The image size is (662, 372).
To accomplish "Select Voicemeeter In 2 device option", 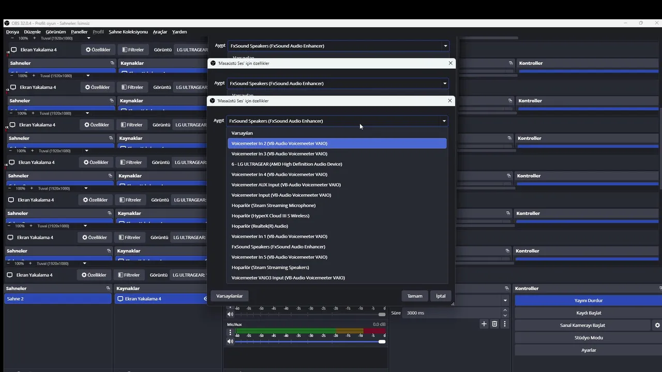I will [337, 143].
